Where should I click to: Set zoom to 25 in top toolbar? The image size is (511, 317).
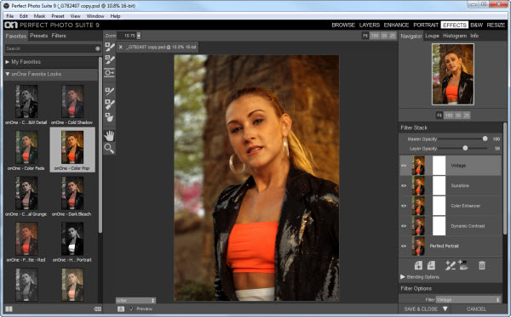(x=393, y=36)
